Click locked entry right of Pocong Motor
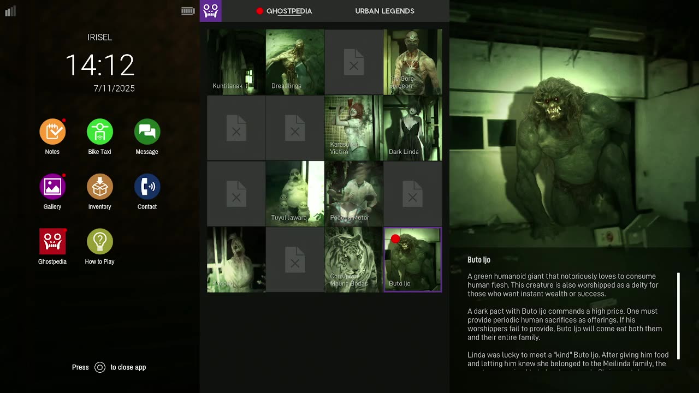Screen dimensions: 699x393 [x=413, y=194]
